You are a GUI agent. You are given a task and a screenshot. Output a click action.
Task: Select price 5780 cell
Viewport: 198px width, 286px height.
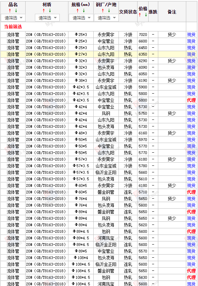143,166
